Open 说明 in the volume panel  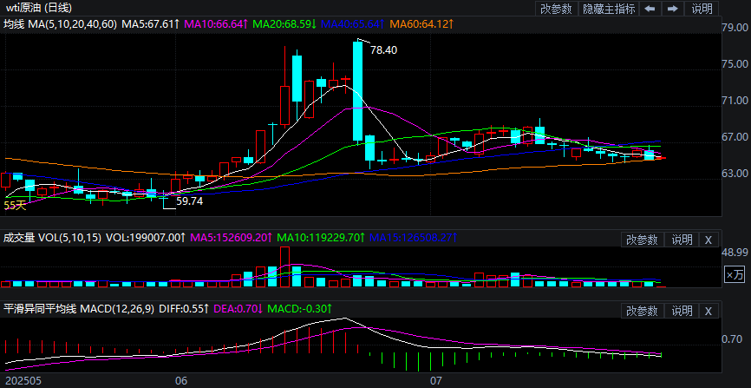point(682,240)
